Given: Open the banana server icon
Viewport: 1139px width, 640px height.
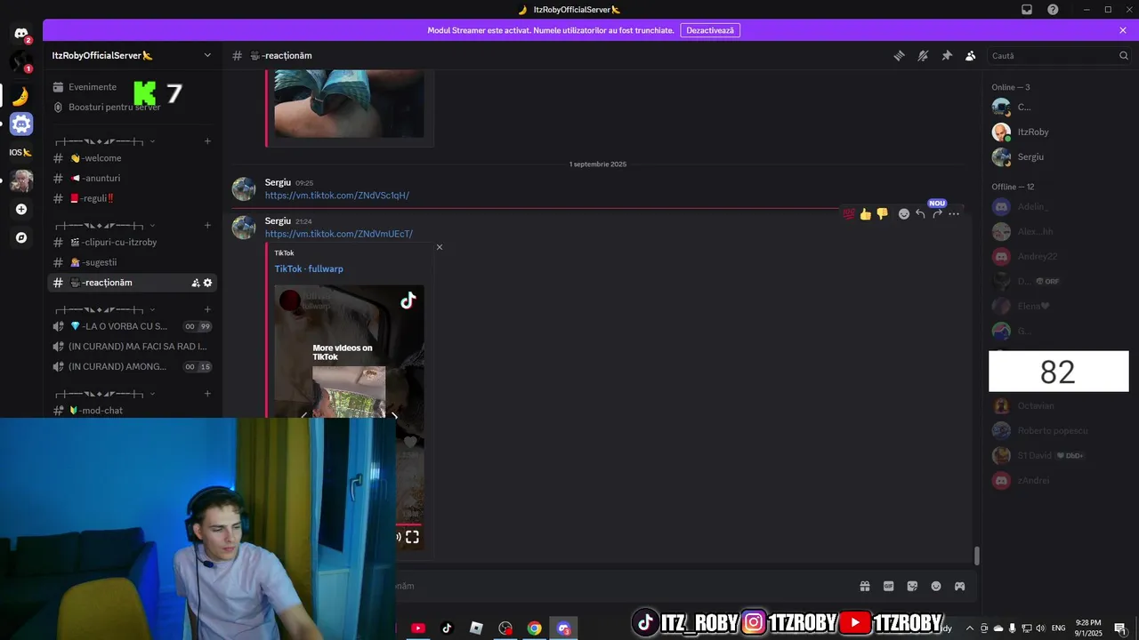Looking at the screenshot, I should (21, 95).
